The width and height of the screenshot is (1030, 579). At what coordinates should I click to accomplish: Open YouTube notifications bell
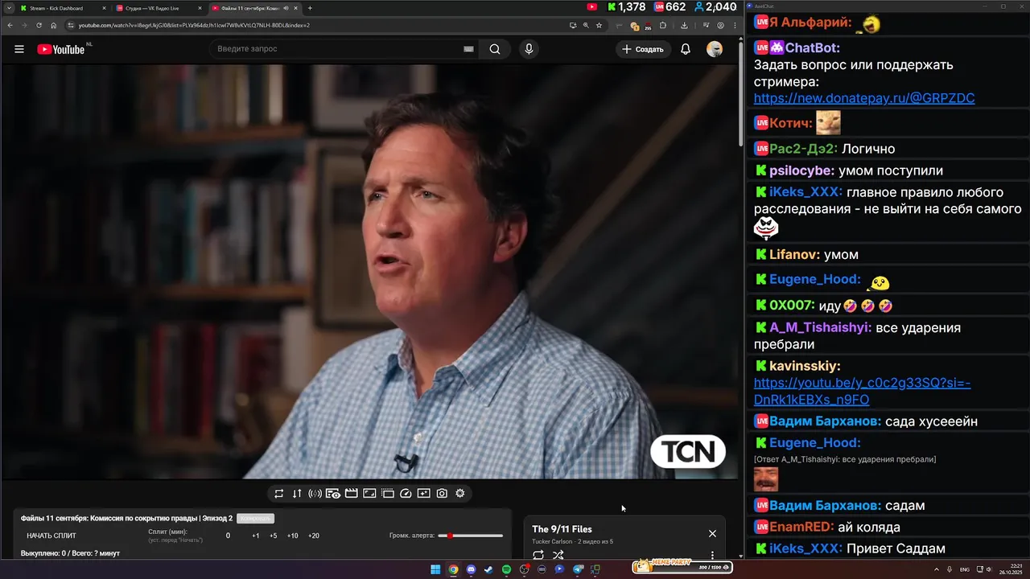[686, 49]
